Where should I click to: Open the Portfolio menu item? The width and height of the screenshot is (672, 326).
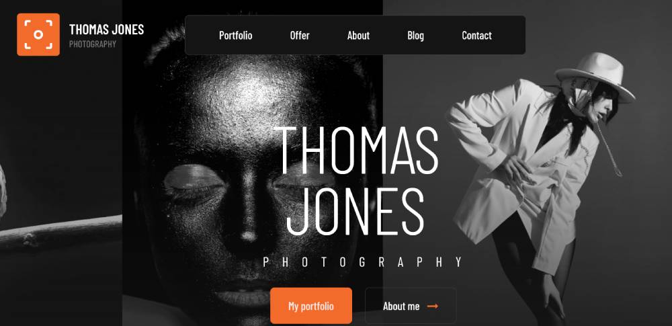coord(236,36)
